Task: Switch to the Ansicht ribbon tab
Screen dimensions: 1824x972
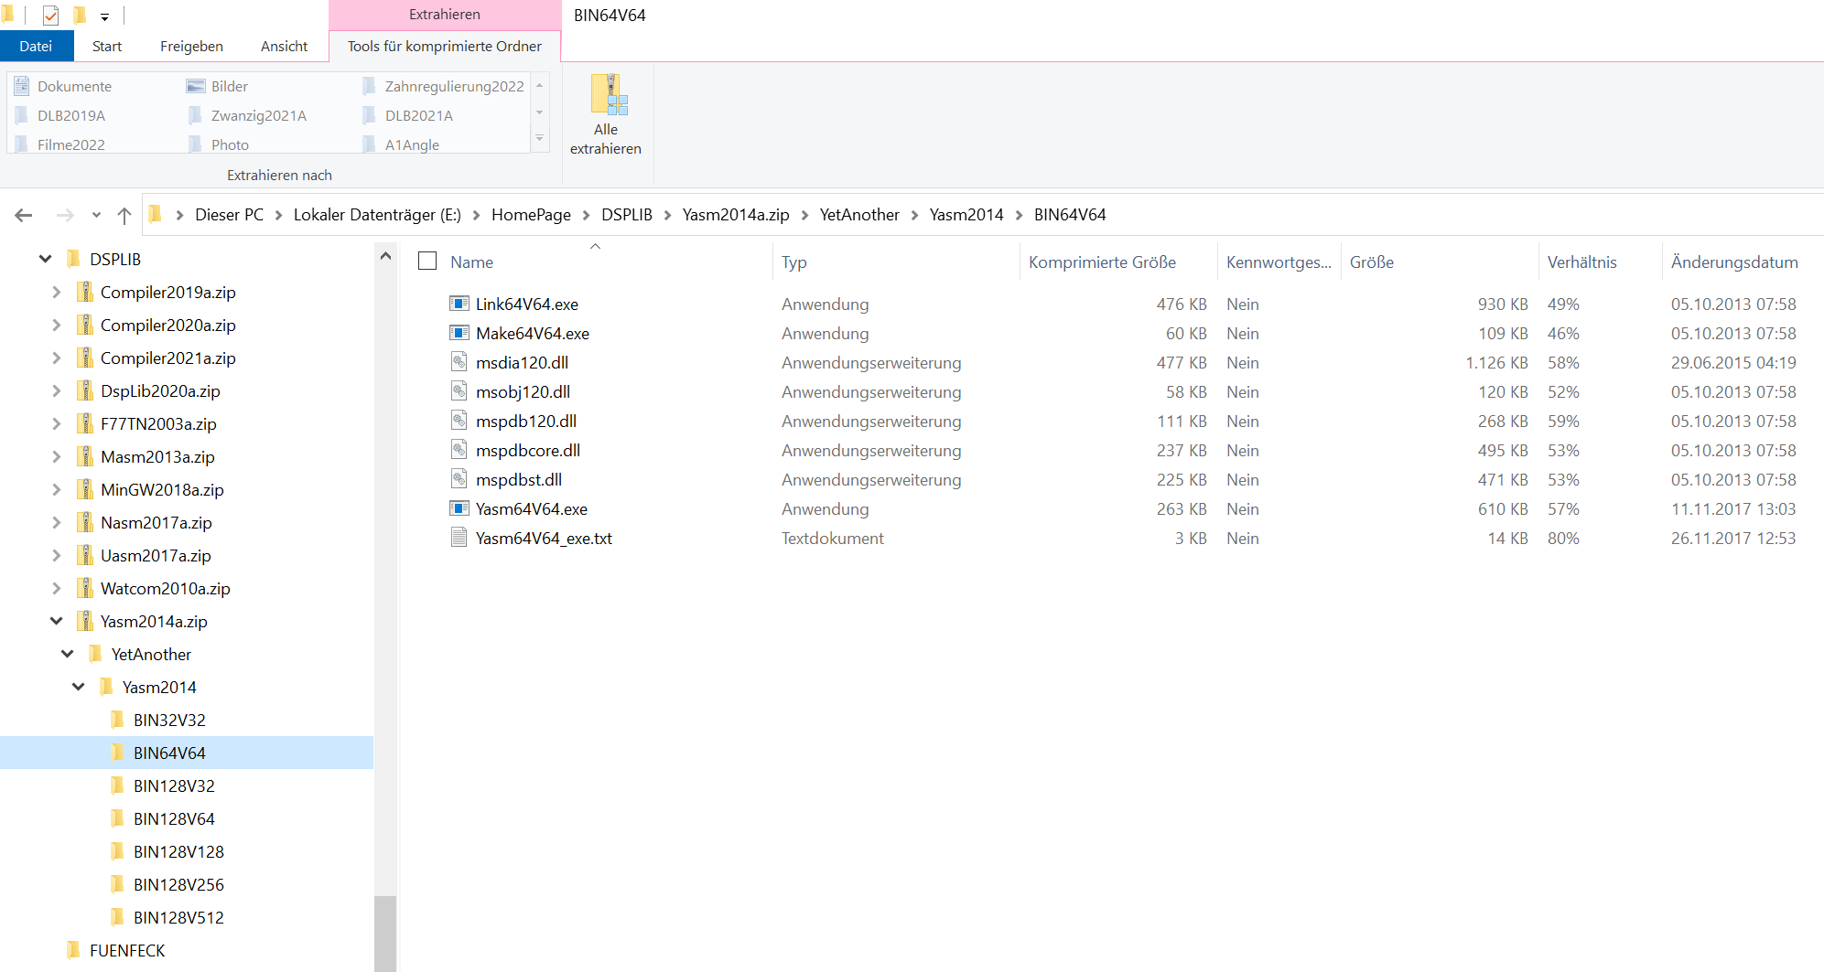Action: [x=284, y=46]
